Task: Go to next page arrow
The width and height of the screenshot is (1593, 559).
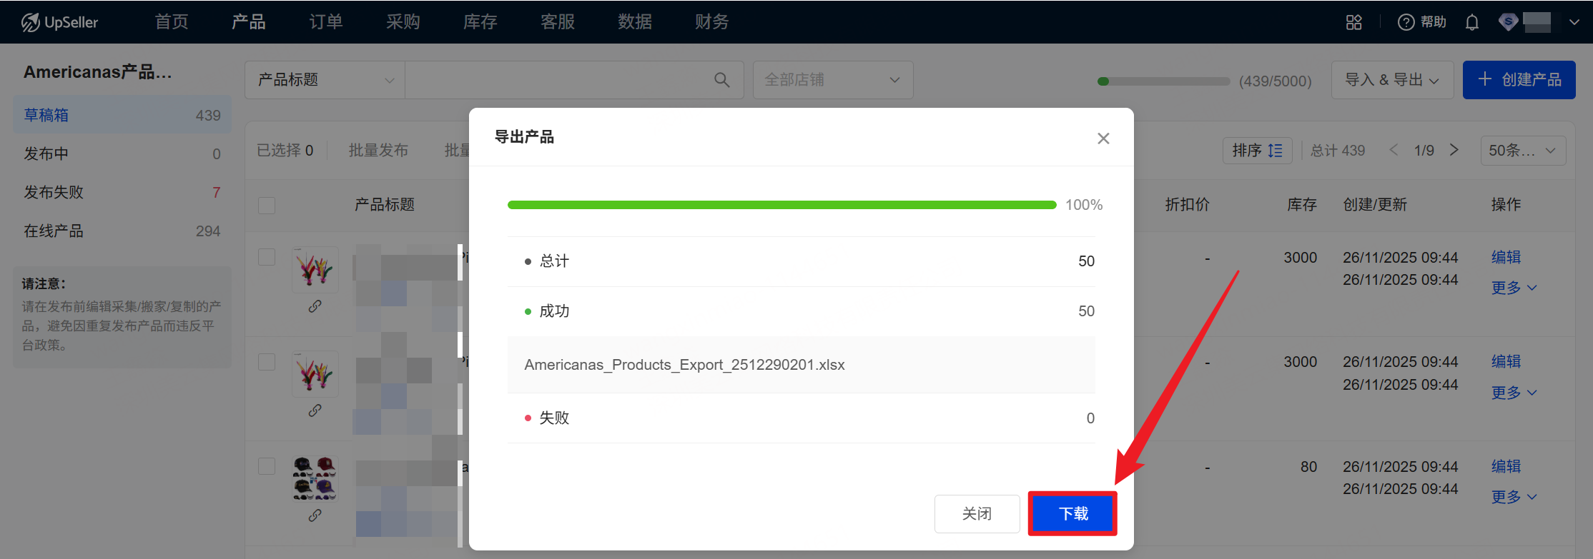Action: 1454,150
